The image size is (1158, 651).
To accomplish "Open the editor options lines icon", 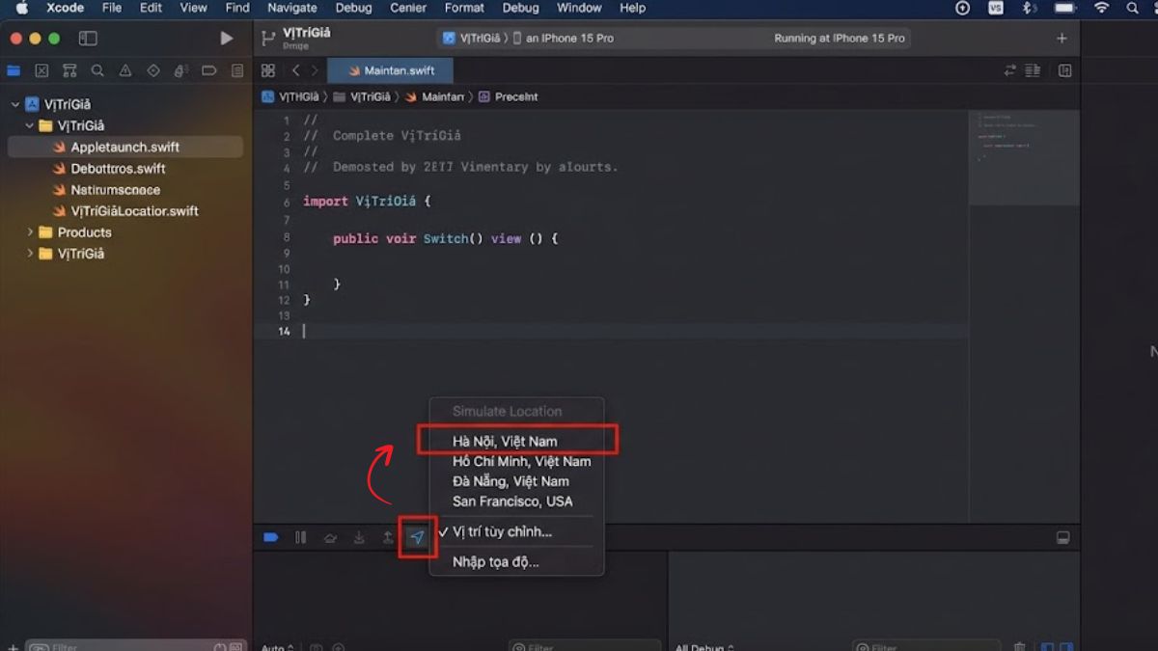I will [x=1033, y=70].
